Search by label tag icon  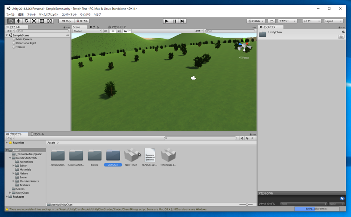(247, 138)
